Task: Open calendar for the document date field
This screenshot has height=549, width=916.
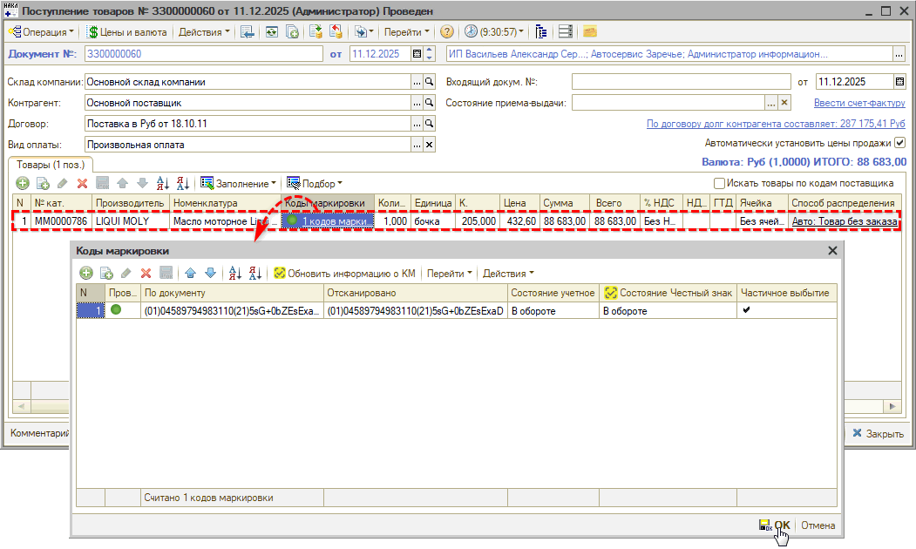Action: [417, 54]
